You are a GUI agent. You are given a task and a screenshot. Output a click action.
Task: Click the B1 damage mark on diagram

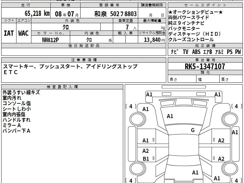pyautogui.click(x=146, y=159)
